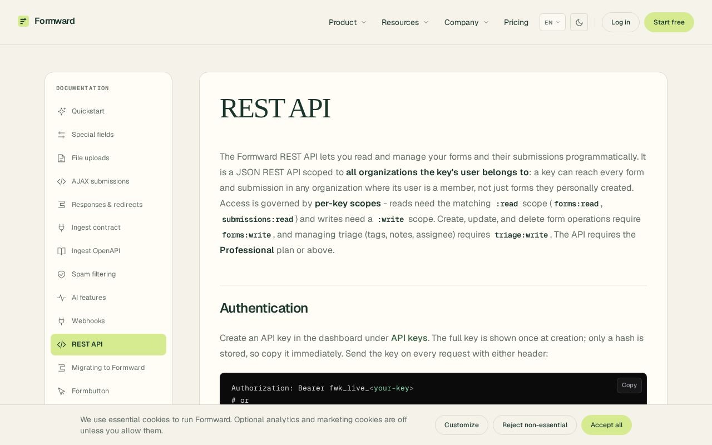
Task: Expand the Resources menu
Action: pos(405,22)
